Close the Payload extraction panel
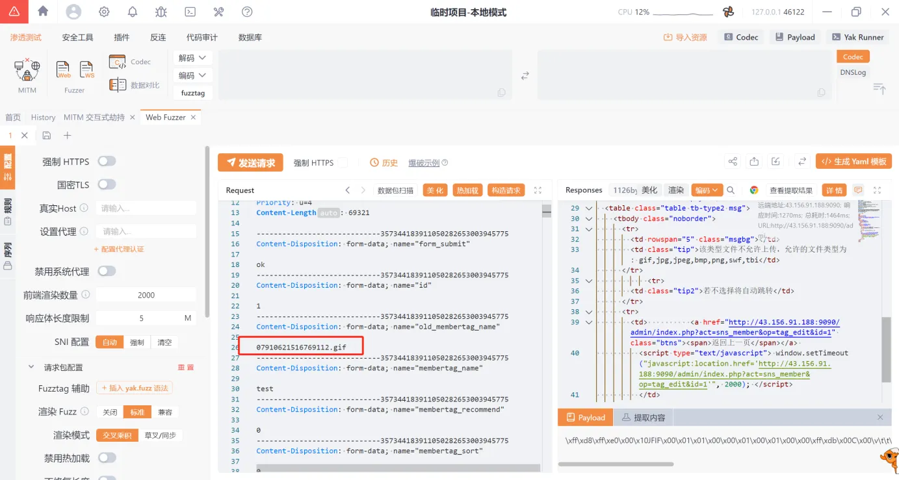The width and height of the screenshot is (899, 480). pyautogui.click(x=880, y=417)
